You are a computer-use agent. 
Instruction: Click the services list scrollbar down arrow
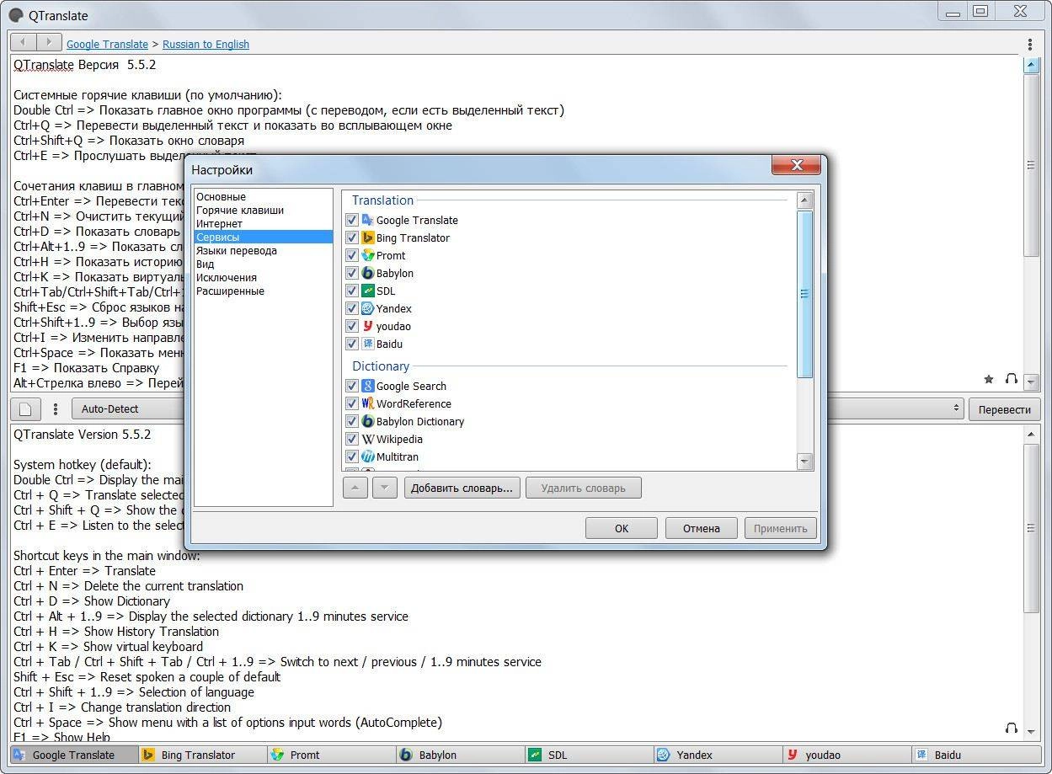(804, 462)
